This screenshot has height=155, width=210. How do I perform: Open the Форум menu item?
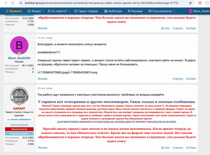click(34, 11)
